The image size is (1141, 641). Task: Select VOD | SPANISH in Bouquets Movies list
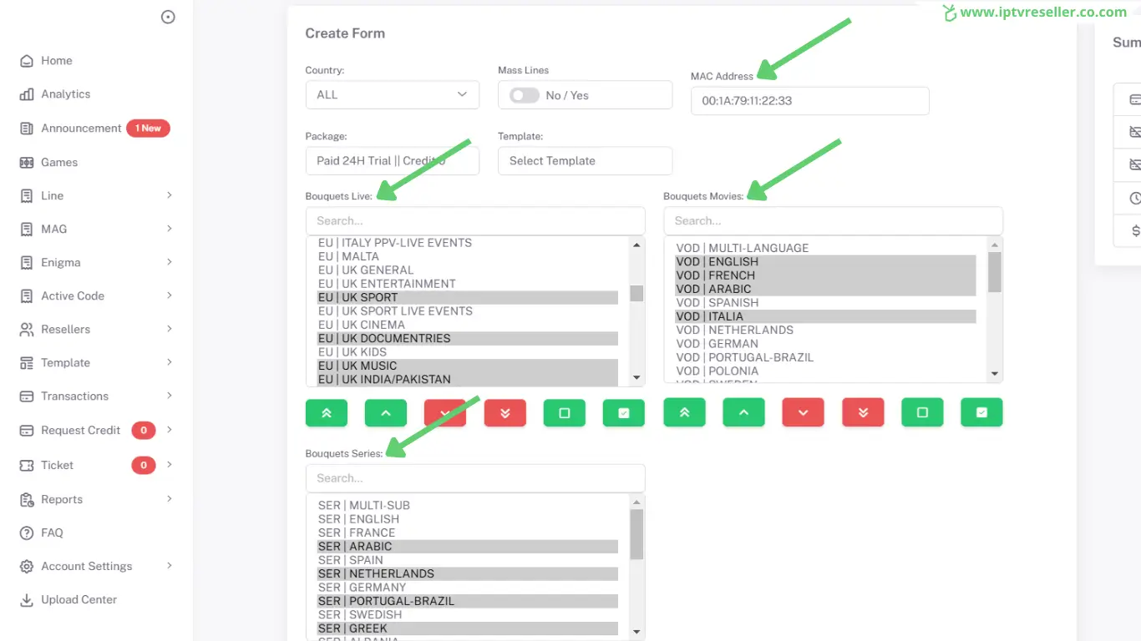pos(717,303)
